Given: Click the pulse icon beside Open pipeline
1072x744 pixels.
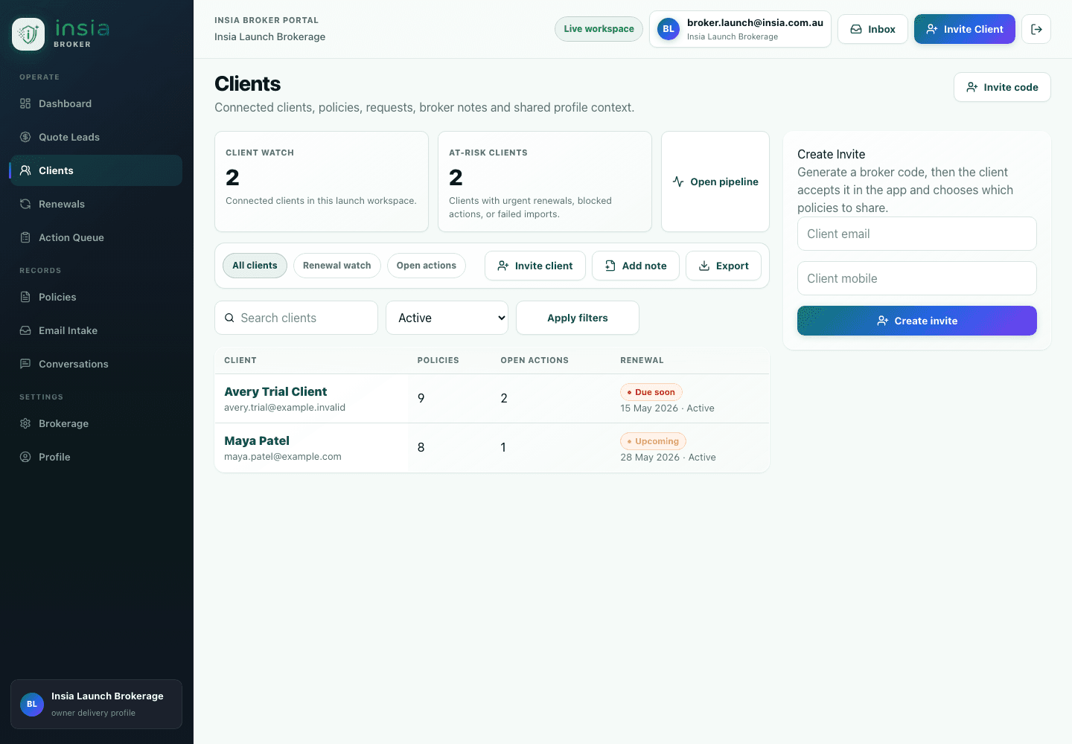Looking at the screenshot, I should click(678, 182).
